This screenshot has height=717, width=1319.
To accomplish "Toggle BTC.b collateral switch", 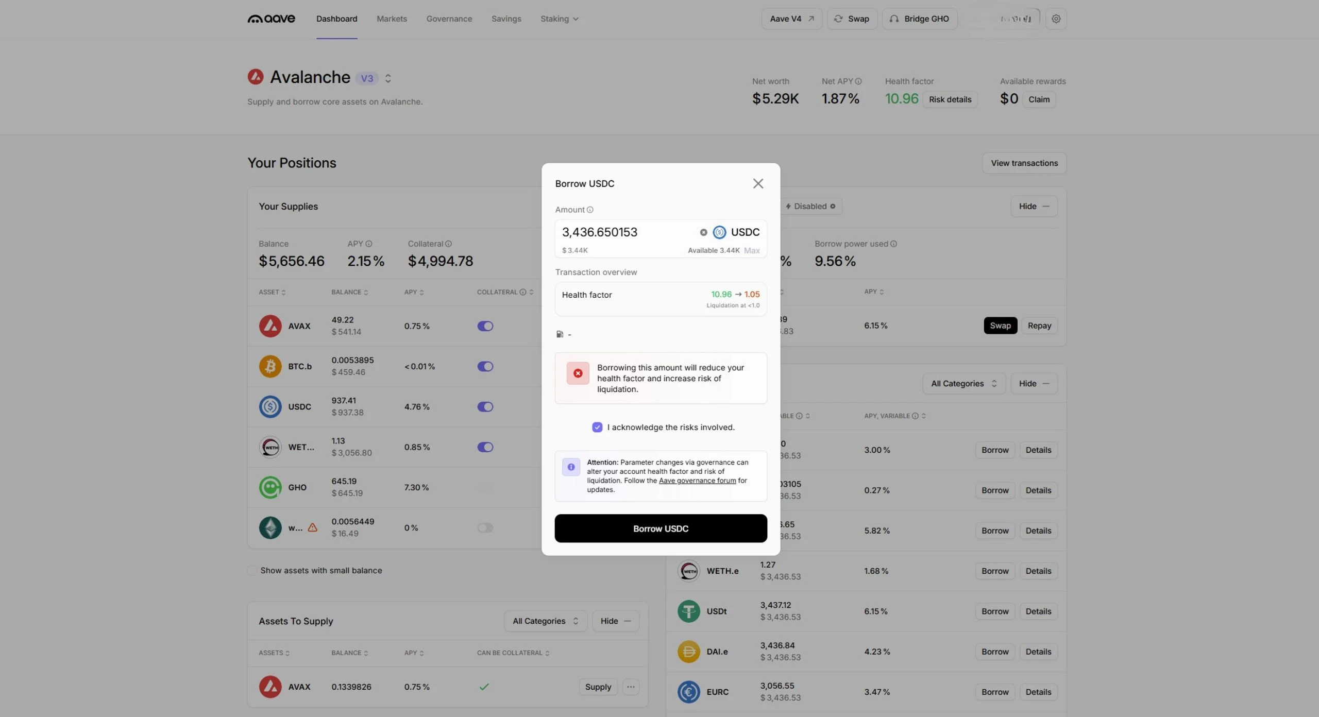I will (x=485, y=366).
